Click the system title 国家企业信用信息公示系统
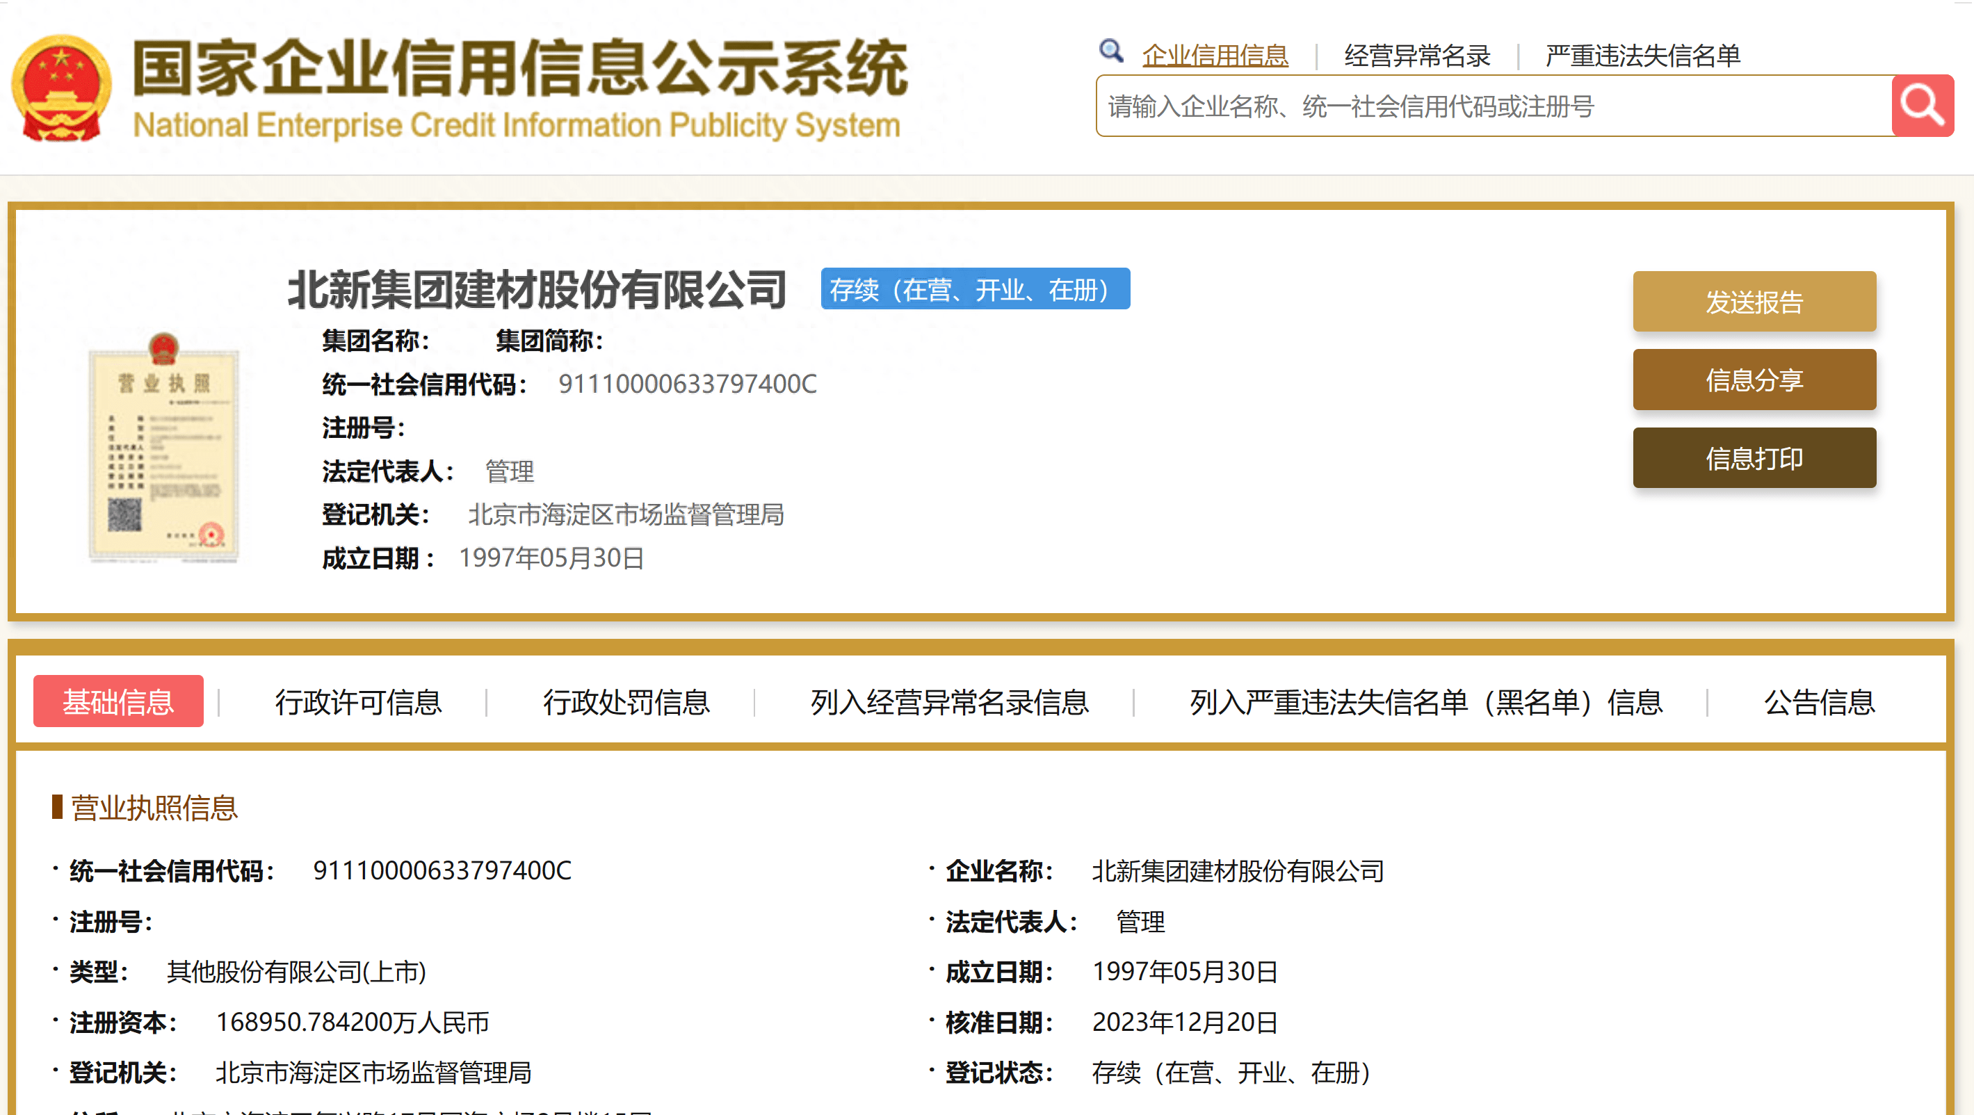This screenshot has width=1974, height=1115. (x=520, y=68)
